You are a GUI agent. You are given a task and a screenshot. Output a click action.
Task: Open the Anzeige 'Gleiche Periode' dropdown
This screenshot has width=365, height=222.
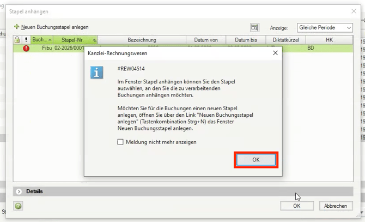(325, 28)
